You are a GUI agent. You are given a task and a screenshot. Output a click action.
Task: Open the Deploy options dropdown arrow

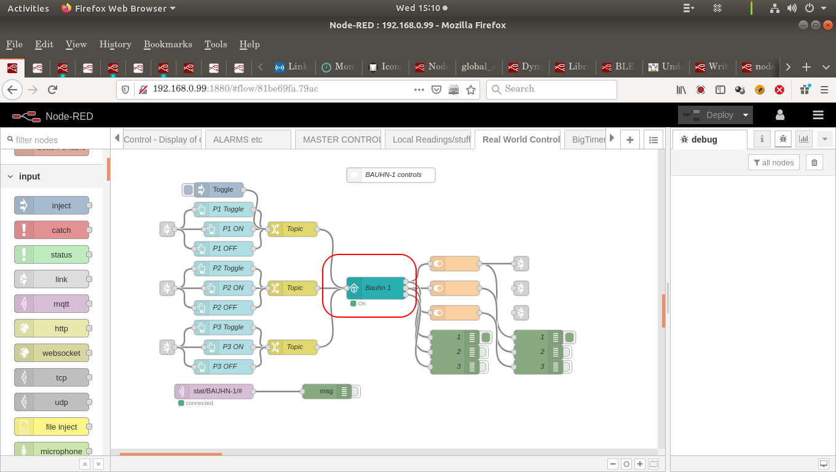[745, 114]
